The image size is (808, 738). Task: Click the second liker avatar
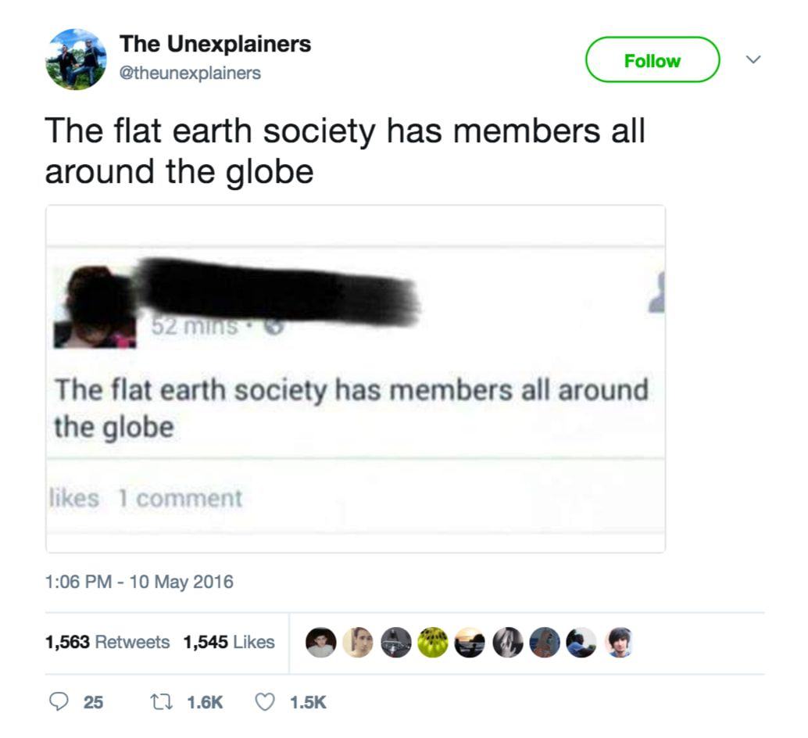358,642
